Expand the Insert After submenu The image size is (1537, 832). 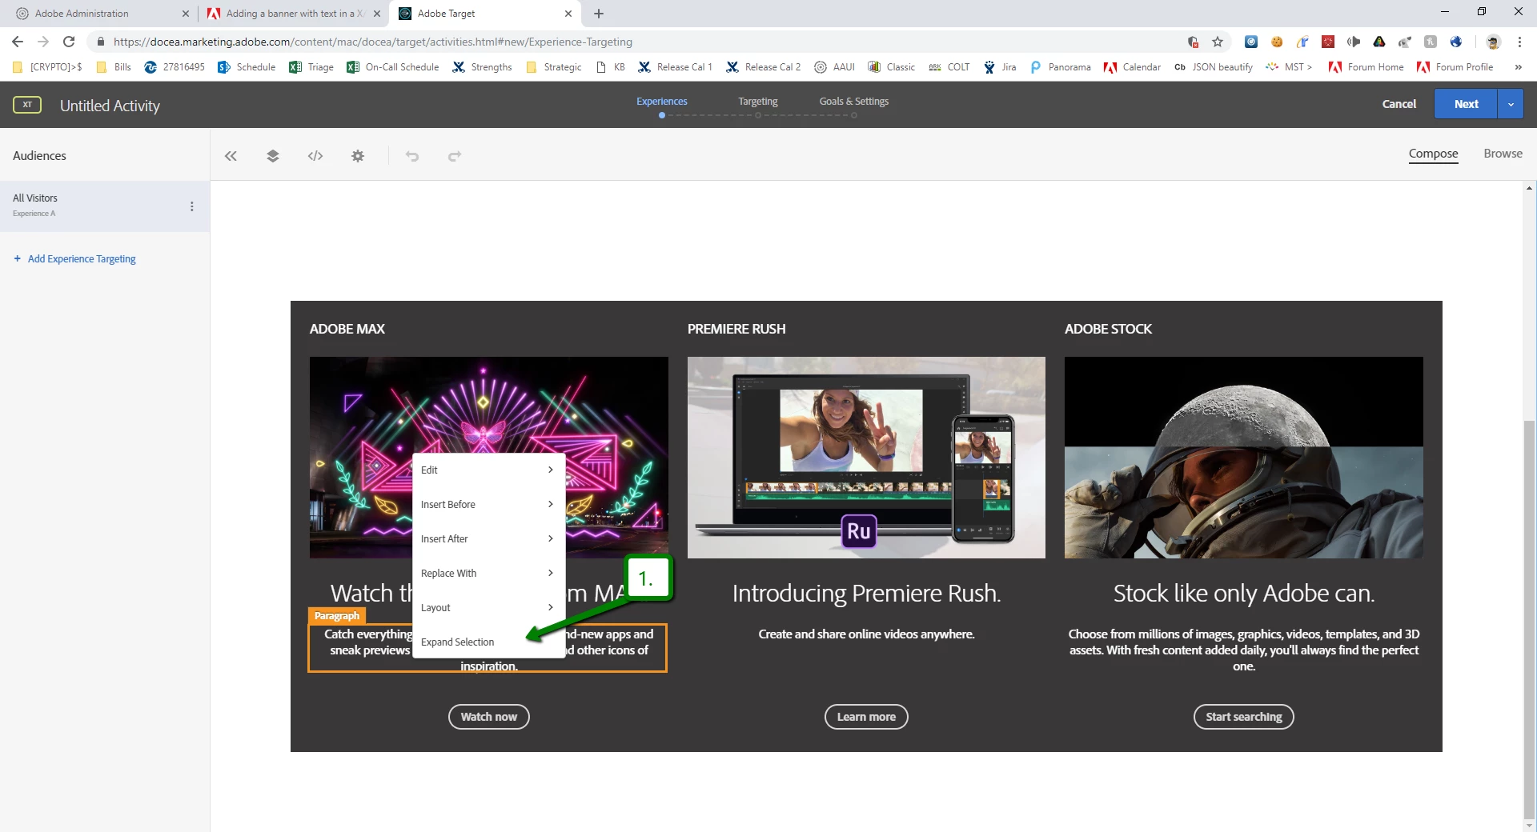[x=488, y=539]
